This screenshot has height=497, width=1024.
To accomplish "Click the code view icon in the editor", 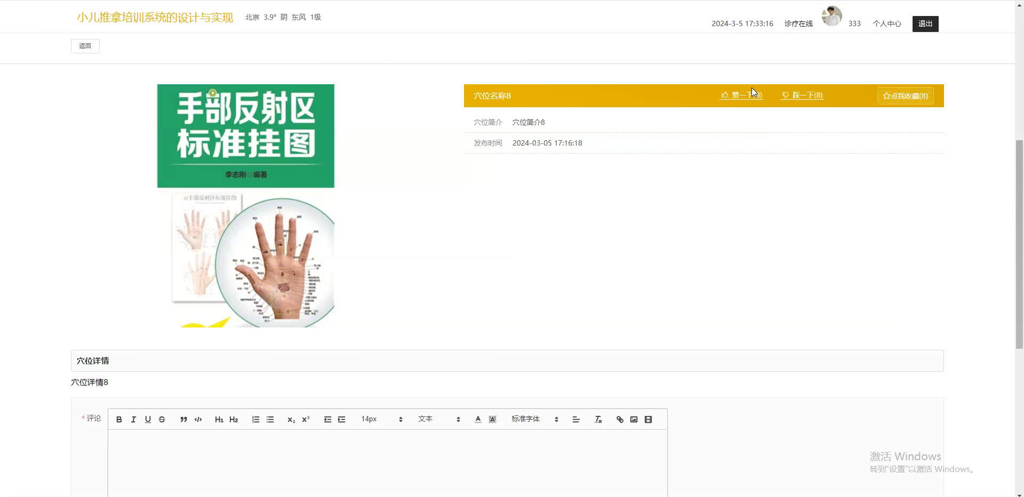I will click(198, 419).
